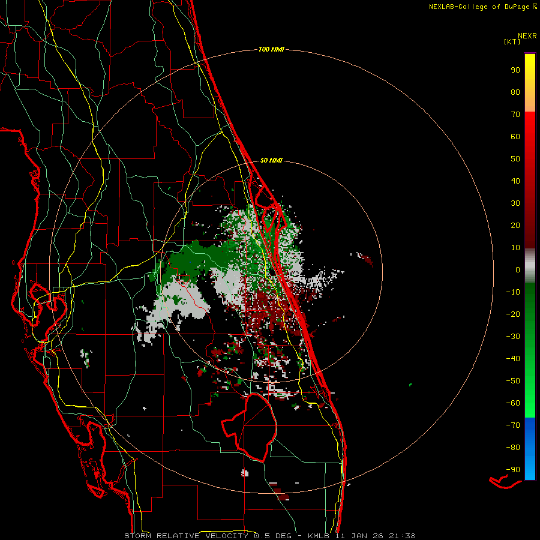The image size is (540, 540).
Task: Click the 30 value on velocity scale
Action: [x=515, y=203]
